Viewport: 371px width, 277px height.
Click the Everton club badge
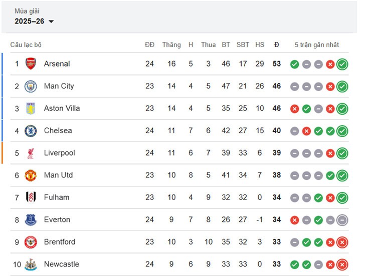(x=31, y=219)
